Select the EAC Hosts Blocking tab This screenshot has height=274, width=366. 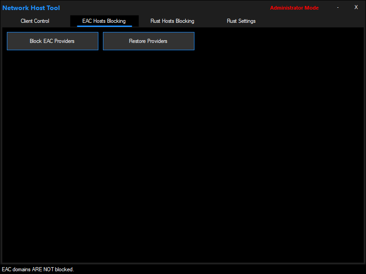coord(104,21)
